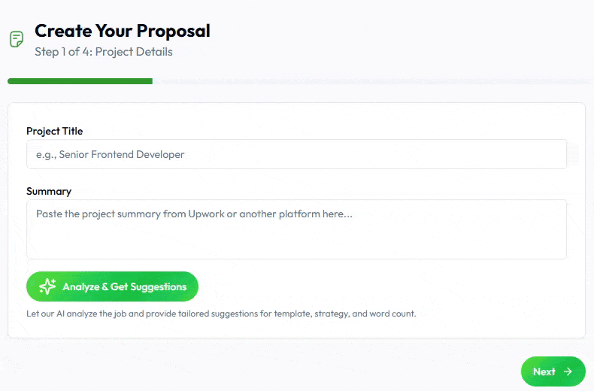Go to the next step with Next

point(553,371)
